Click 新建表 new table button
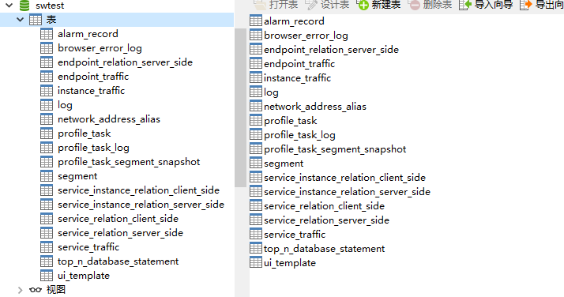The width and height of the screenshot is (564, 297). tap(378, 5)
